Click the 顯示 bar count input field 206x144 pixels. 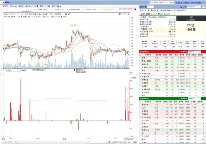(125, 14)
